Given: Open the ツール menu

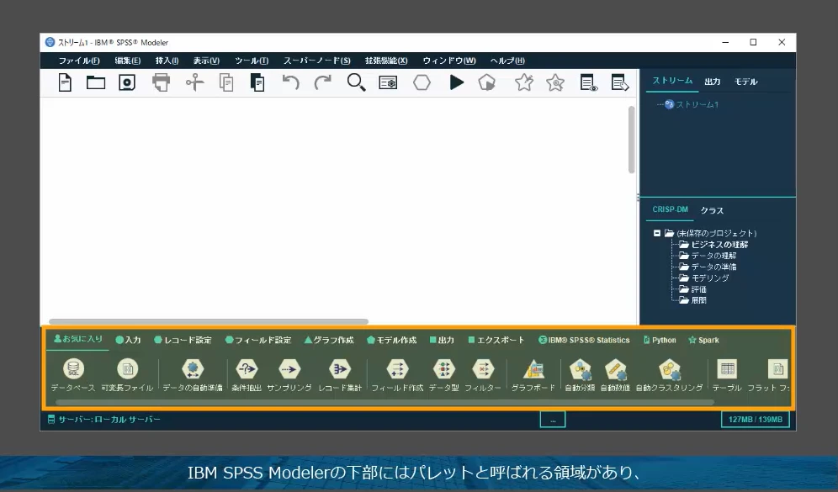Looking at the screenshot, I should point(253,60).
